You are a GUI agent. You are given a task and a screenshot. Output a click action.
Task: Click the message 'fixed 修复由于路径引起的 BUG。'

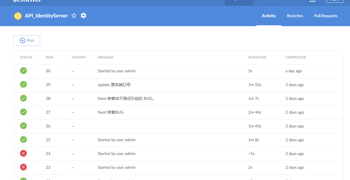(x=126, y=99)
